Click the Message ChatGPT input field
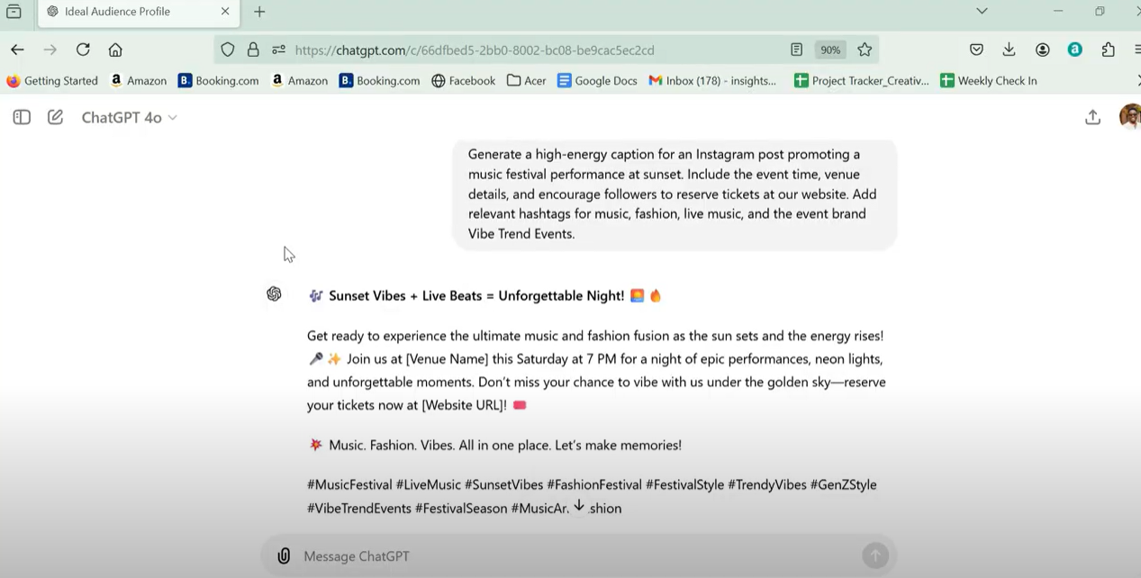This screenshot has height=578, width=1141. (576, 556)
